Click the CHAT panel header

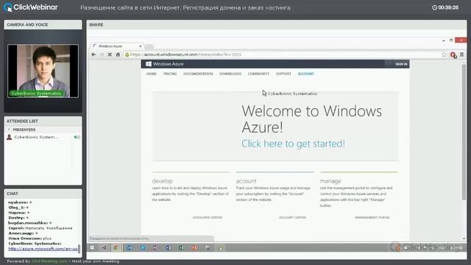point(43,194)
